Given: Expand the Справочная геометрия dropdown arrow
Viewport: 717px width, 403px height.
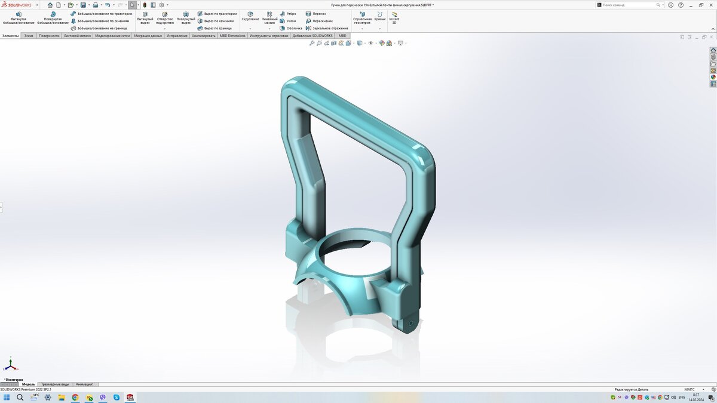Looking at the screenshot, I should [362, 29].
